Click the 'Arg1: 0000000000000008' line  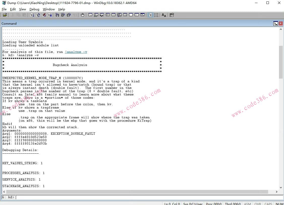49,133
